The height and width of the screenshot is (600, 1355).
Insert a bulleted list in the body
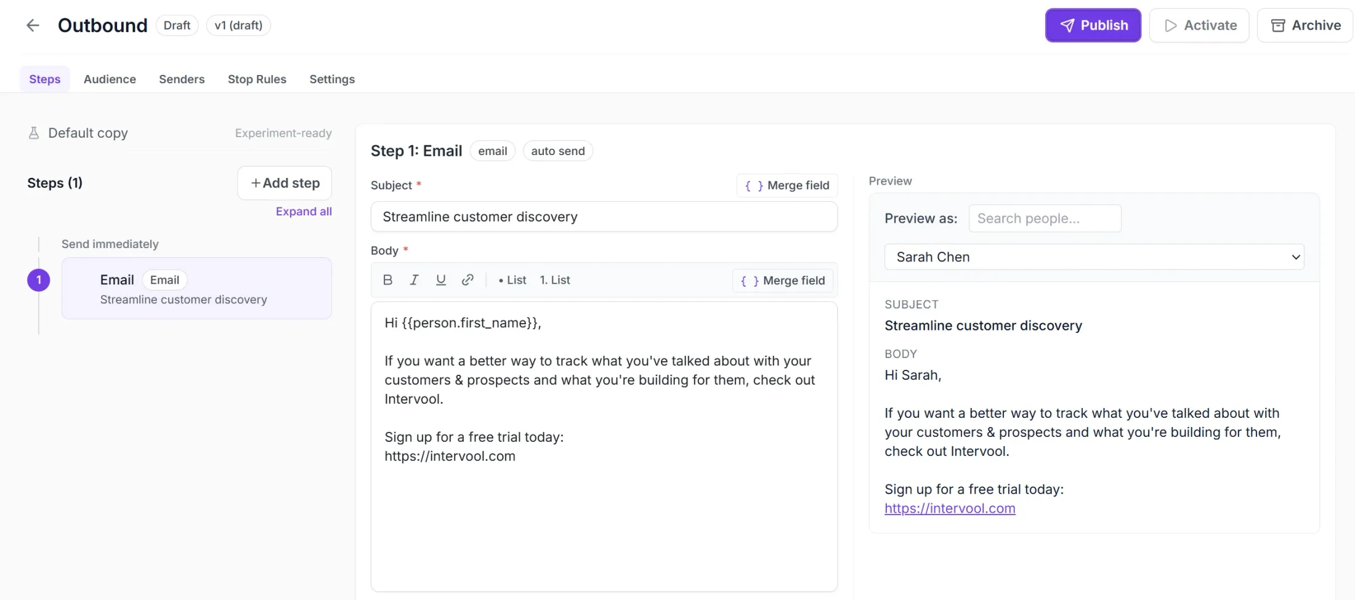pyautogui.click(x=512, y=280)
